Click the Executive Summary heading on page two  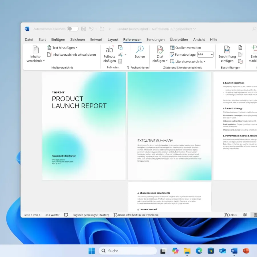(x=155, y=140)
